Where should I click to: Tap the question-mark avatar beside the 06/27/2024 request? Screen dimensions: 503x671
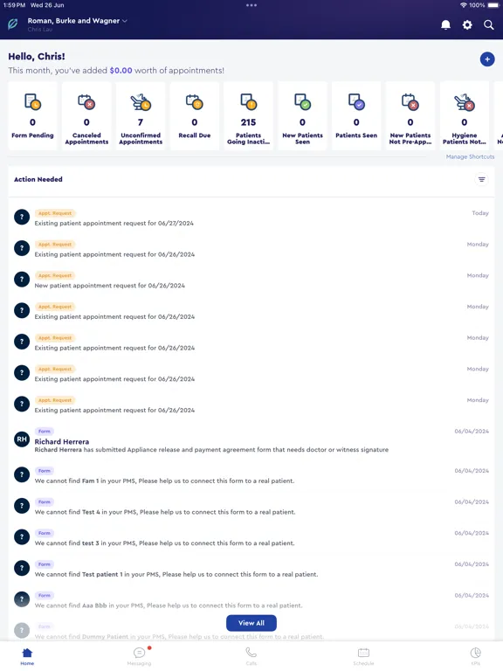22,217
